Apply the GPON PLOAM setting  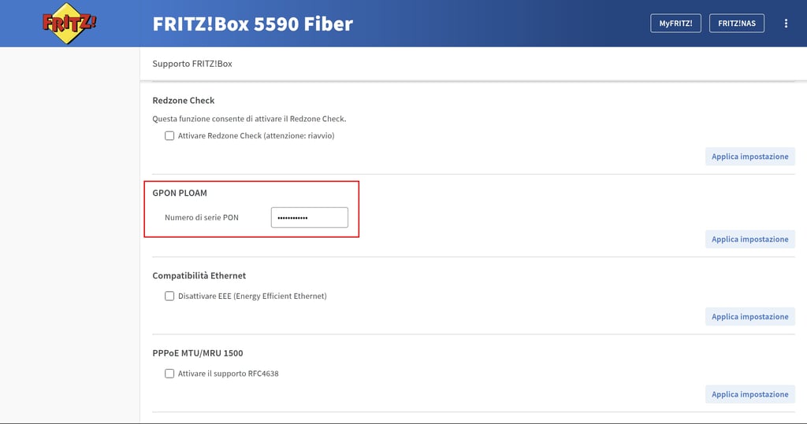coord(749,239)
